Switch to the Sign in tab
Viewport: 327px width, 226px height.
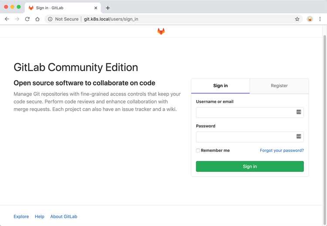tap(220, 86)
